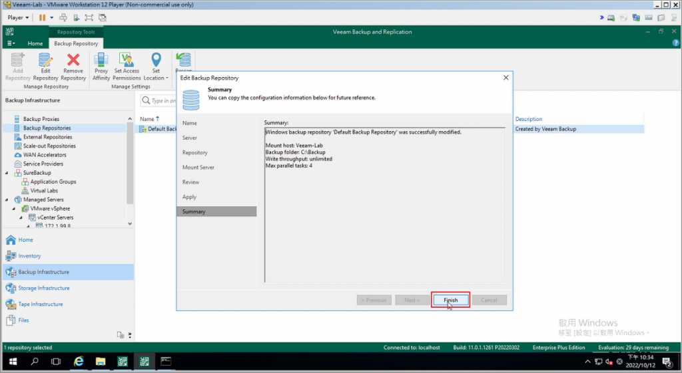Click the Cancel button in the wizard
The height and width of the screenshot is (373, 682).
(489, 300)
